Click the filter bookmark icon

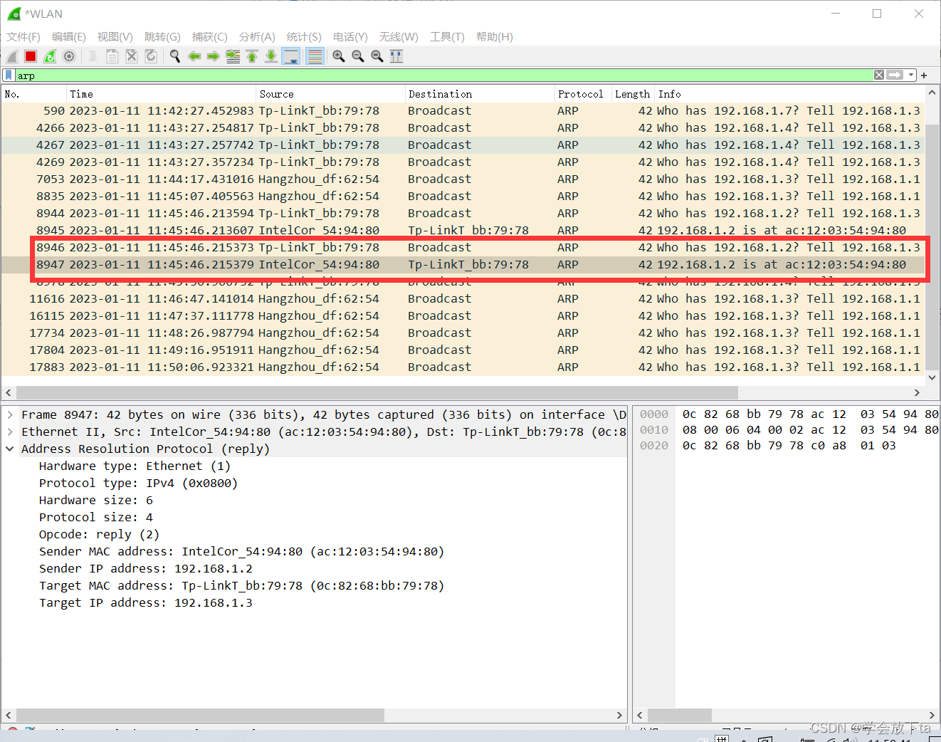point(9,75)
